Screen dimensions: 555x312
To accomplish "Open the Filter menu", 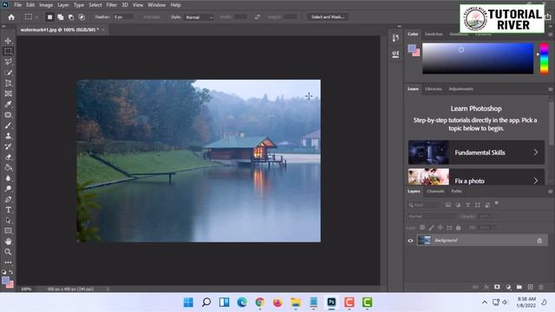I will [x=112, y=5].
